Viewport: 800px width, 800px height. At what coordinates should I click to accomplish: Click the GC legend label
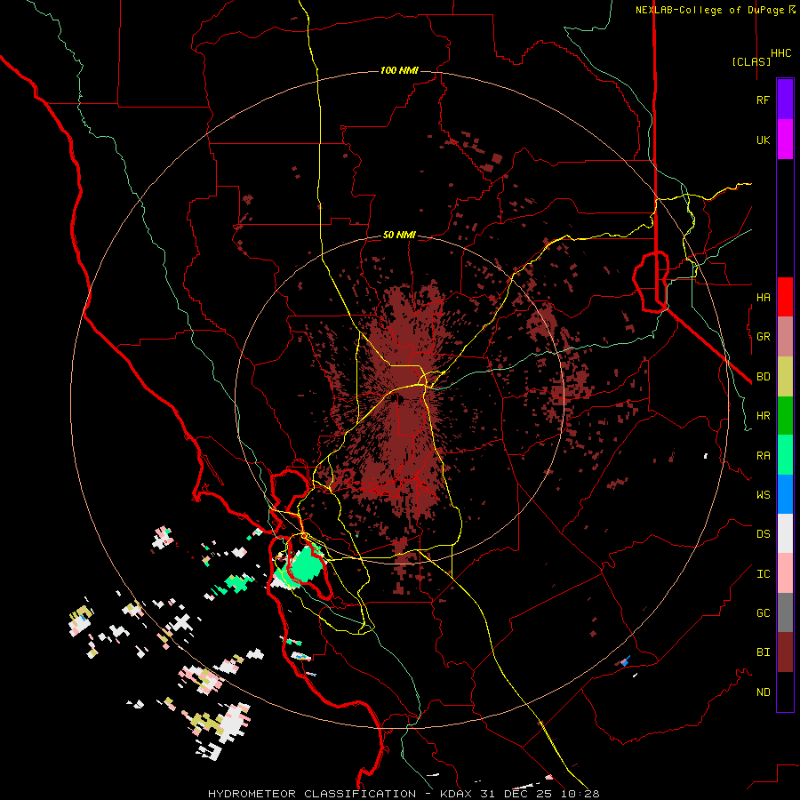coord(763,613)
